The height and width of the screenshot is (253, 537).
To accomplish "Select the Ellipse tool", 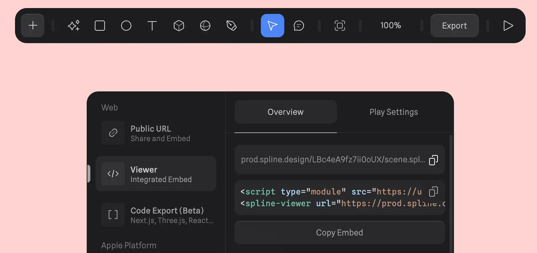I will [126, 26].
